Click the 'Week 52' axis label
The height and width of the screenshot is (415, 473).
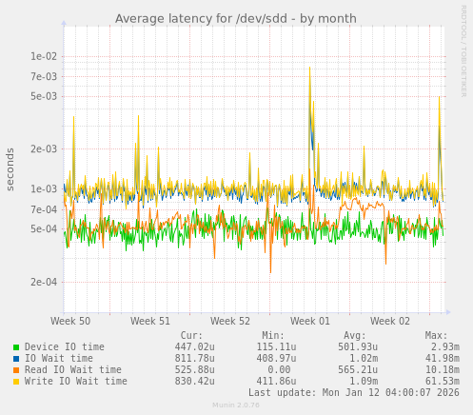coord(230,321)
